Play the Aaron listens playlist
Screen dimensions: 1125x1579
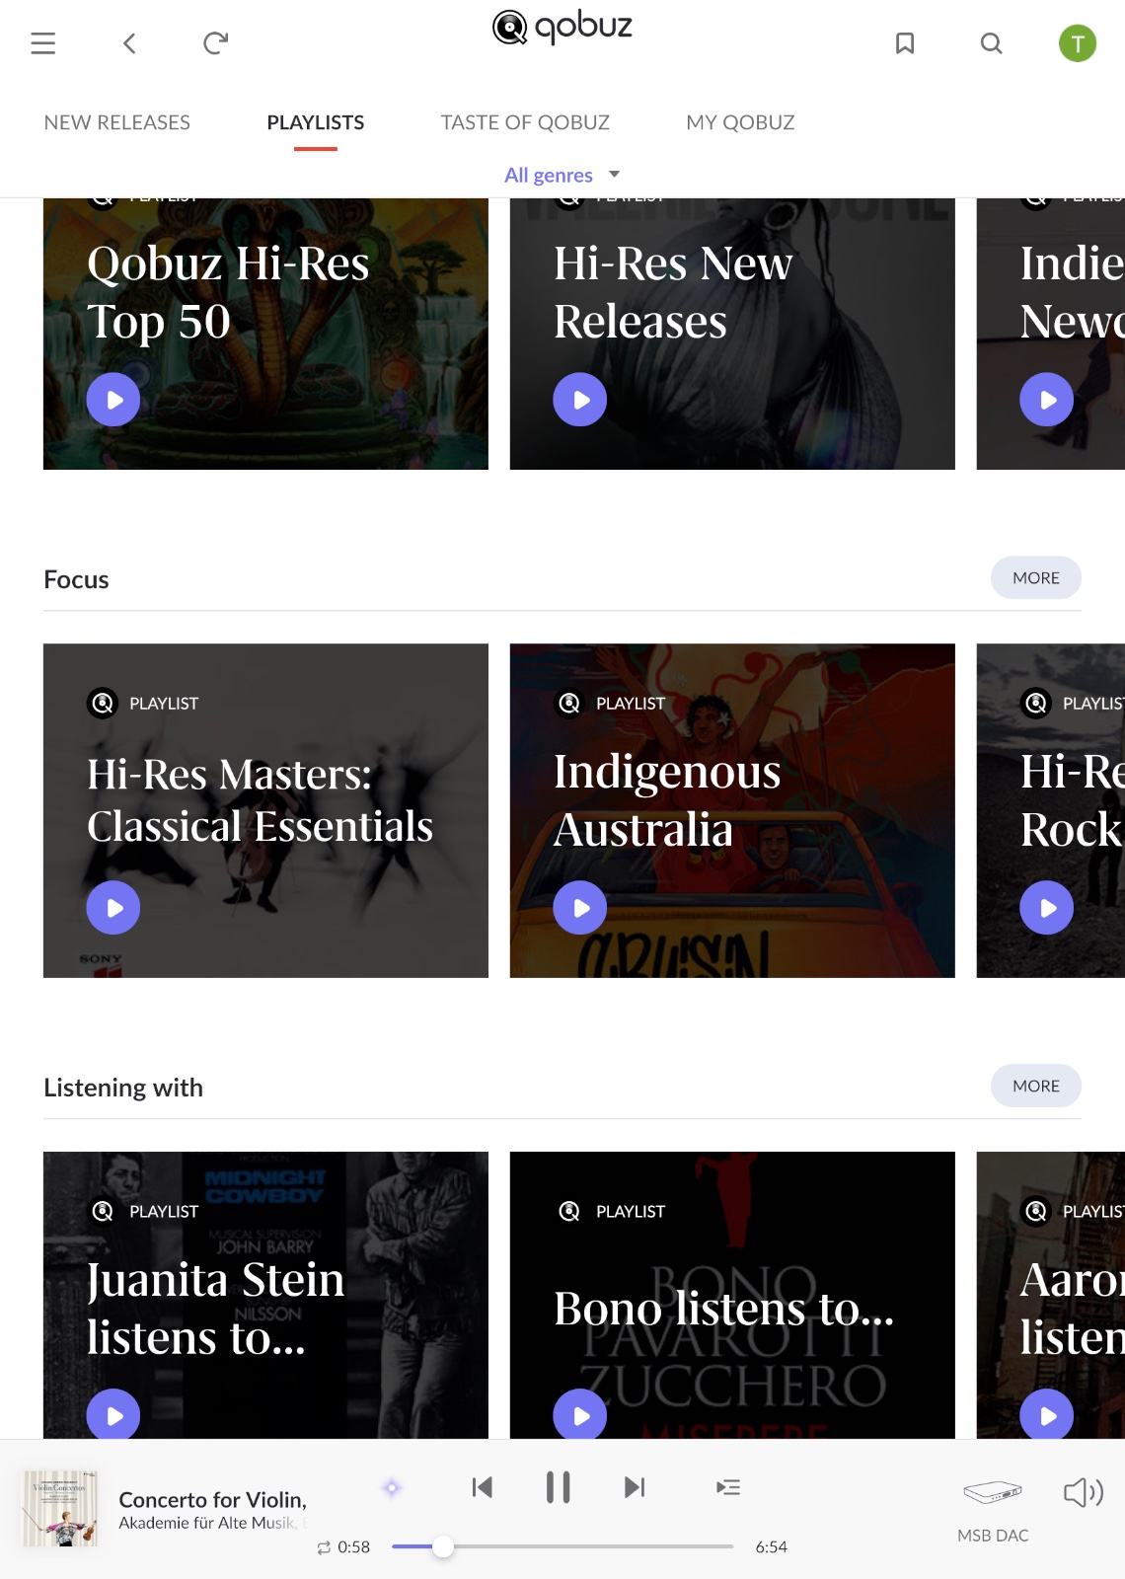[1047, 1415]
